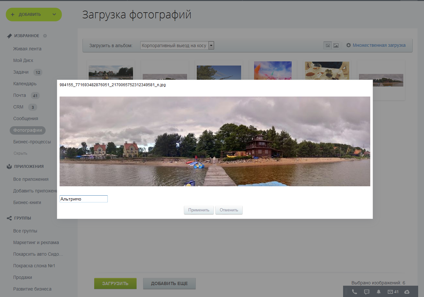Screen dimensions: 424x297
Task: Click the Приложения cube icon
Action: coord(9,167)
